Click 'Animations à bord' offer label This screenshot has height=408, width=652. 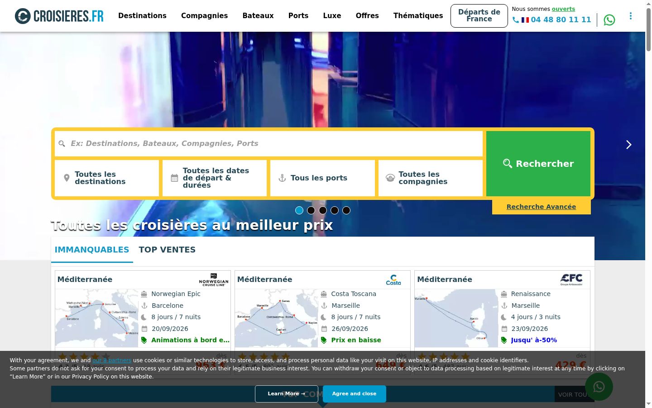click(190, 340)
